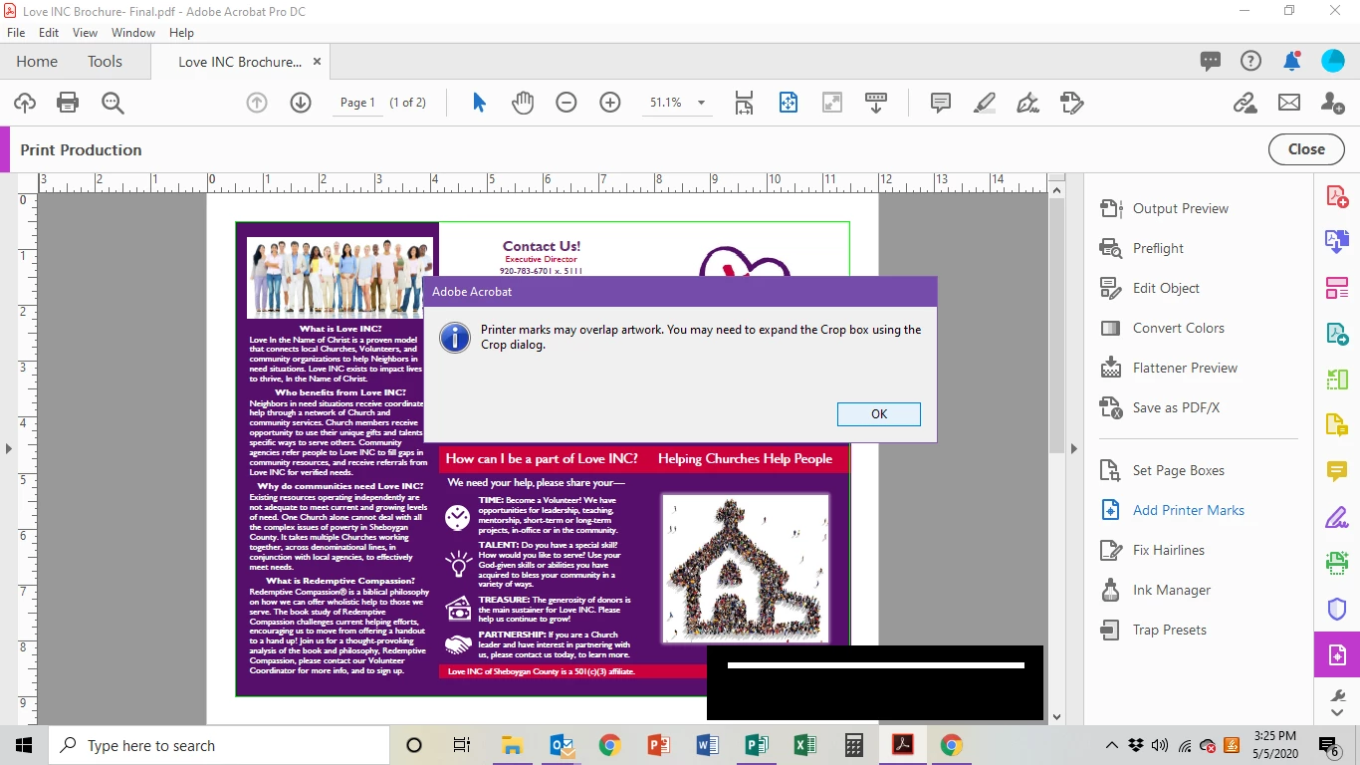Click the fit to one full page icon
This screenshot has width=1360, height=765.
click(x=789, y=103)
